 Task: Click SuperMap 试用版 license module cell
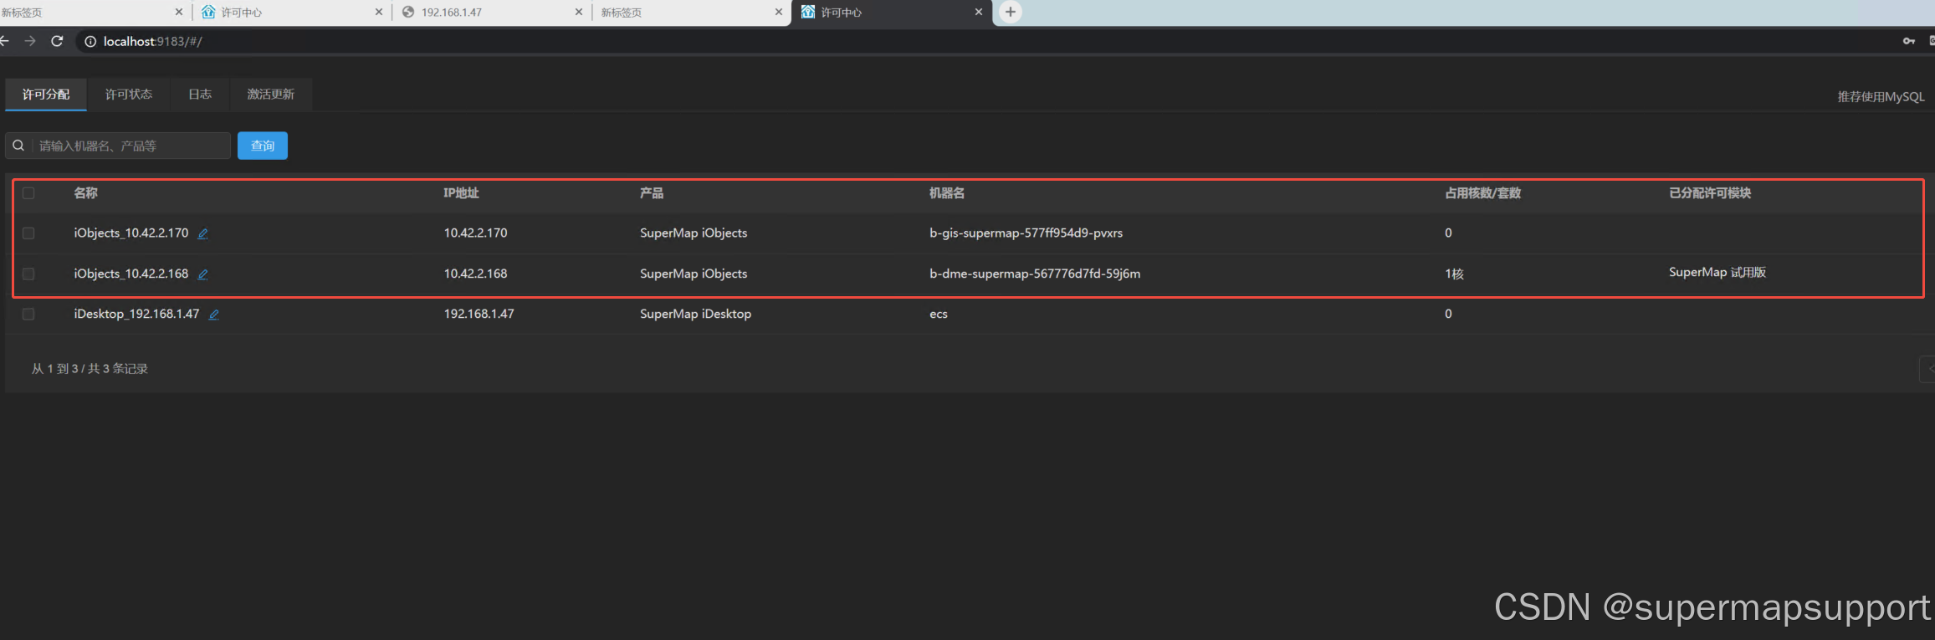pos(1717,273)
